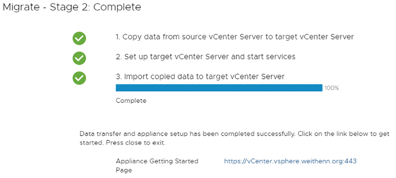Click the 'Complete' status text under progress bar
The image size is (396, 178).
[131, 101]
